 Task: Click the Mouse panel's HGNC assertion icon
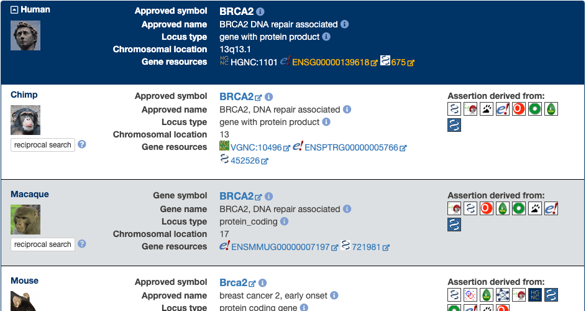point(535,295)
